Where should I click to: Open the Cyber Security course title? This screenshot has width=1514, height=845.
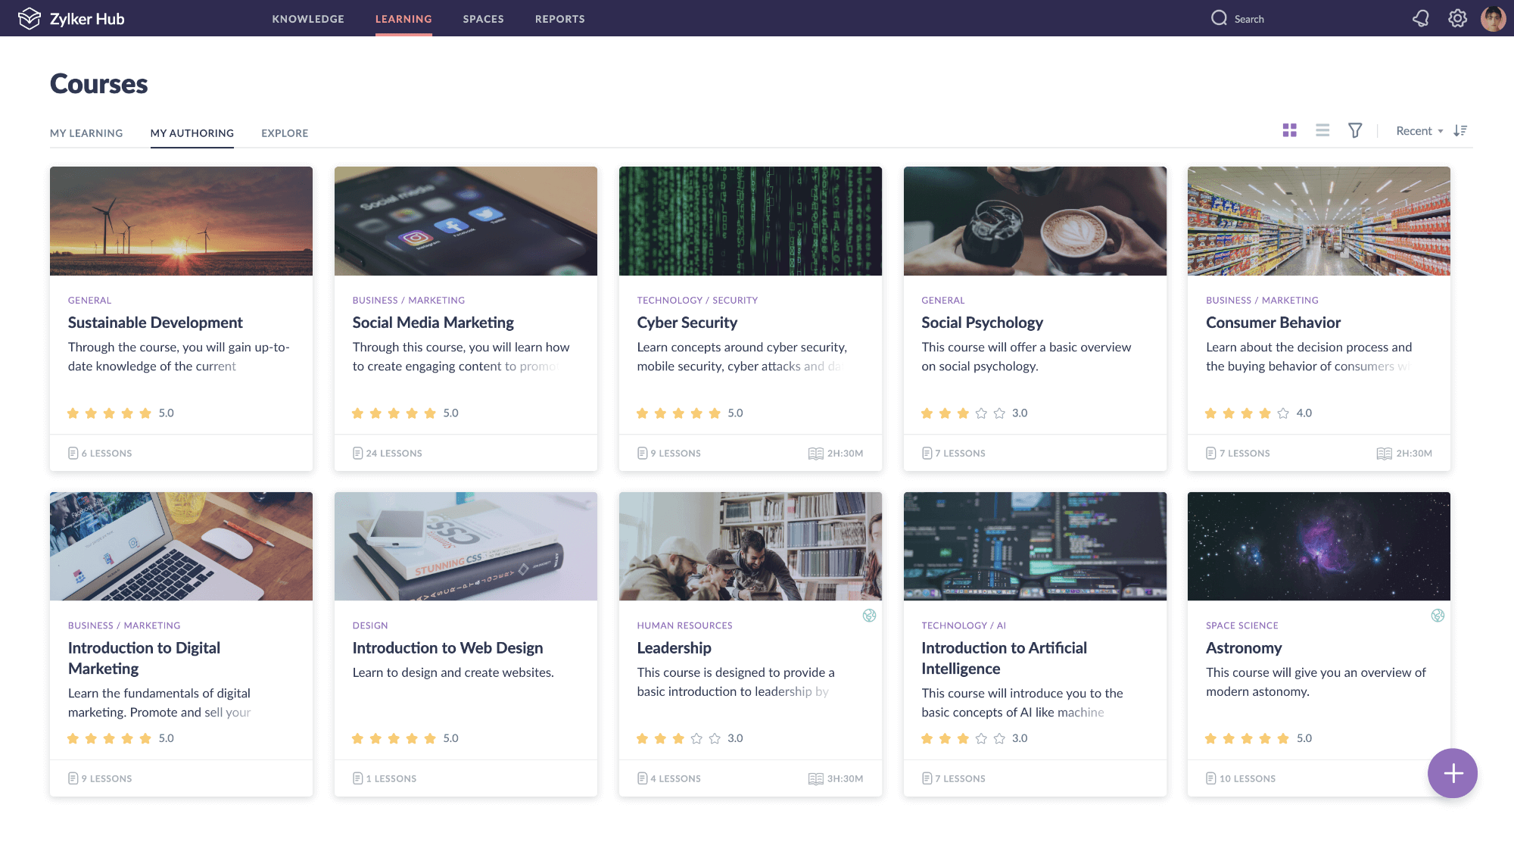[687, 323]
